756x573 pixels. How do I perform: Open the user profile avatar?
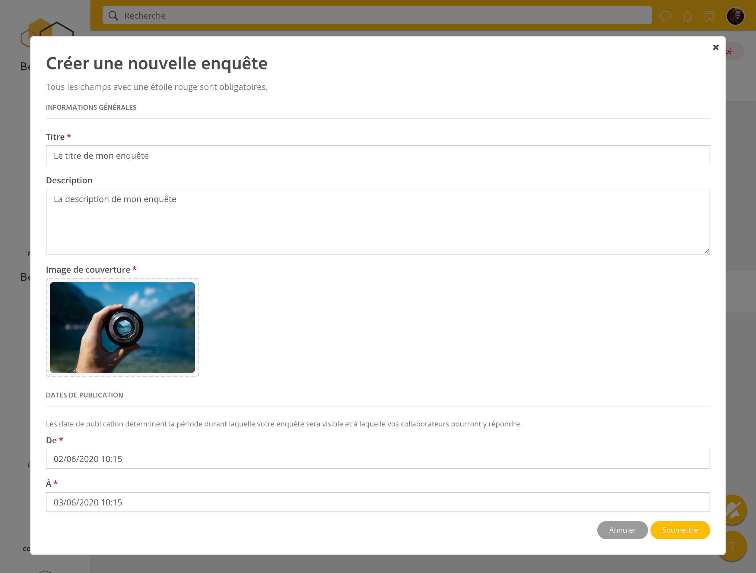(735, 16)
